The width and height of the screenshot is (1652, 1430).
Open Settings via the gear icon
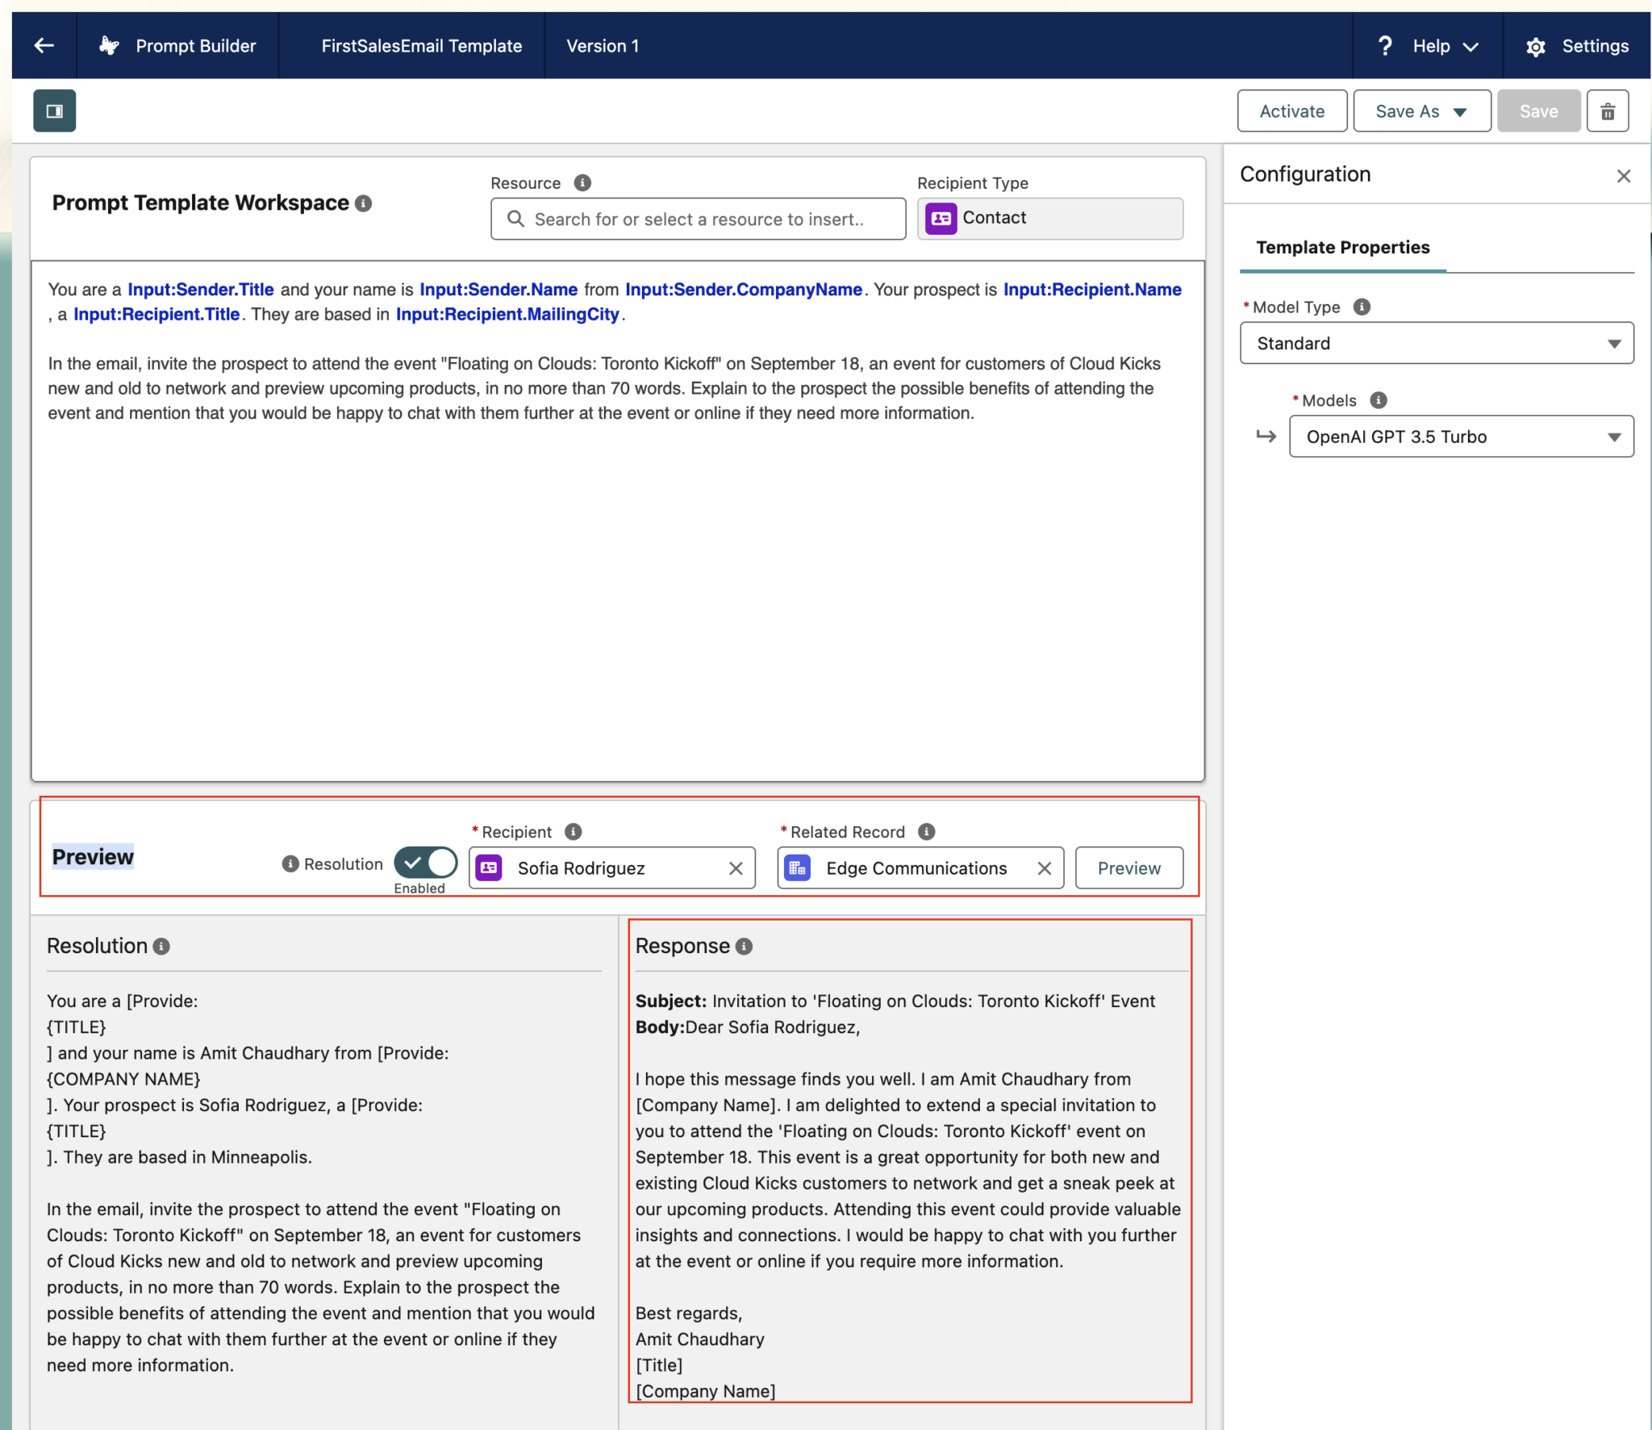coord(1535,46)
